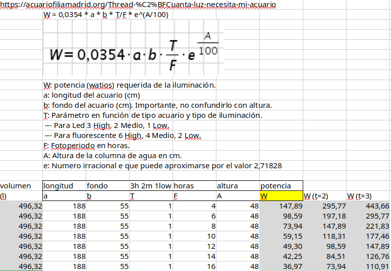Click the 'fondo' column header cell

click(x=107, y=186)
